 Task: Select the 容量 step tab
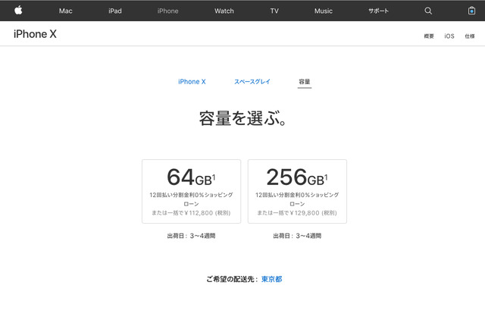pos(305,82)
